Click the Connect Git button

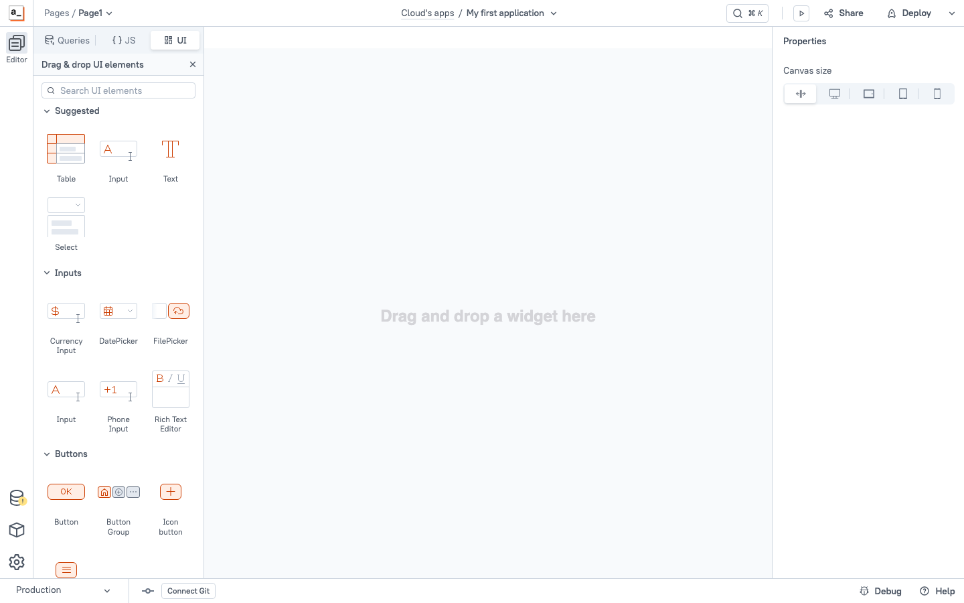(188, 591)
